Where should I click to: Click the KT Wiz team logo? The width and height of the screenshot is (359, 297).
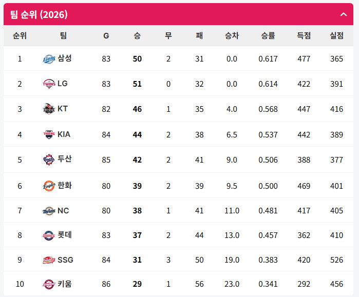click(49, 109)
